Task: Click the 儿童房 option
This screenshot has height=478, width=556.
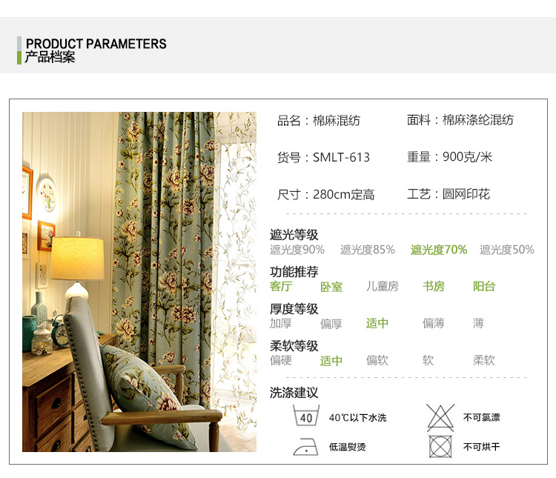Action: (383, 286)
